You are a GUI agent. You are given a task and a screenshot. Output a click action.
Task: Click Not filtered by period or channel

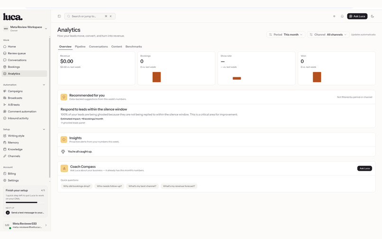[x=355, y=97]
